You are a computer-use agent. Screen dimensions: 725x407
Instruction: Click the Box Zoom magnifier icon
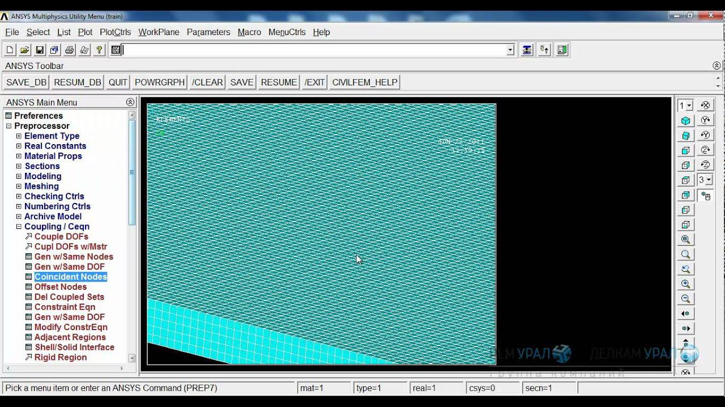pos(686,254)
